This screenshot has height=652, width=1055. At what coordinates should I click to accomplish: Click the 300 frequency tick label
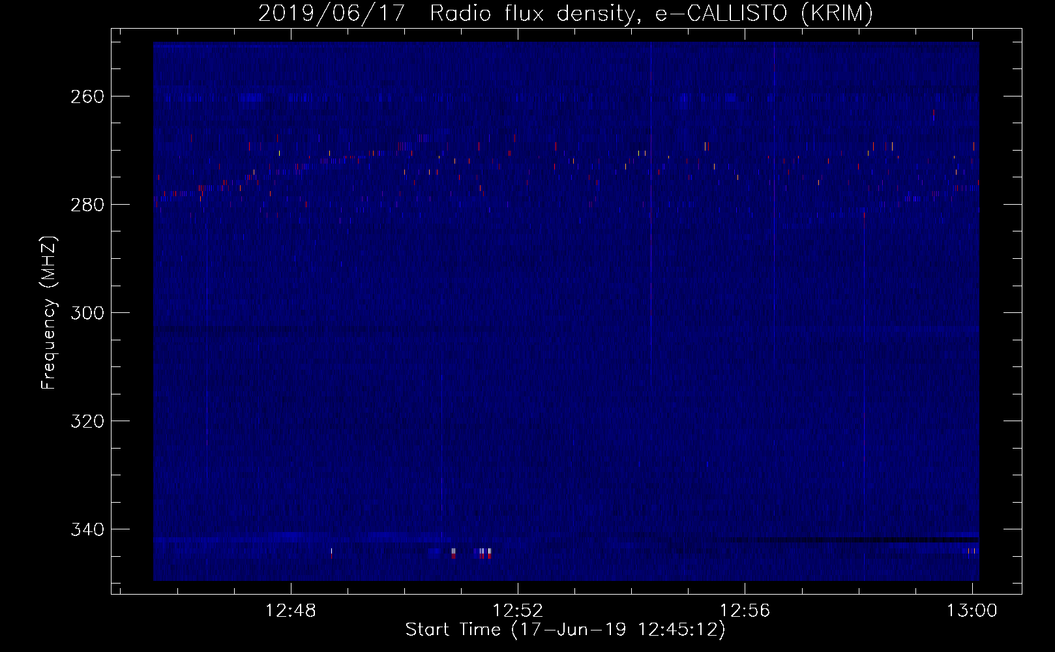click(x=87, y=313)
